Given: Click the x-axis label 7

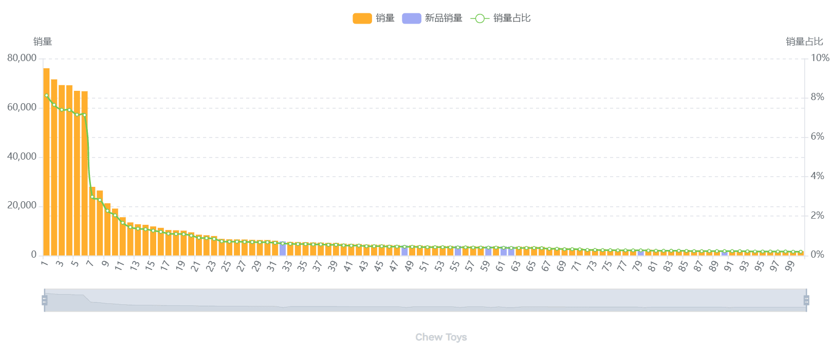Looking at the screenshot, I should (90, 264).
